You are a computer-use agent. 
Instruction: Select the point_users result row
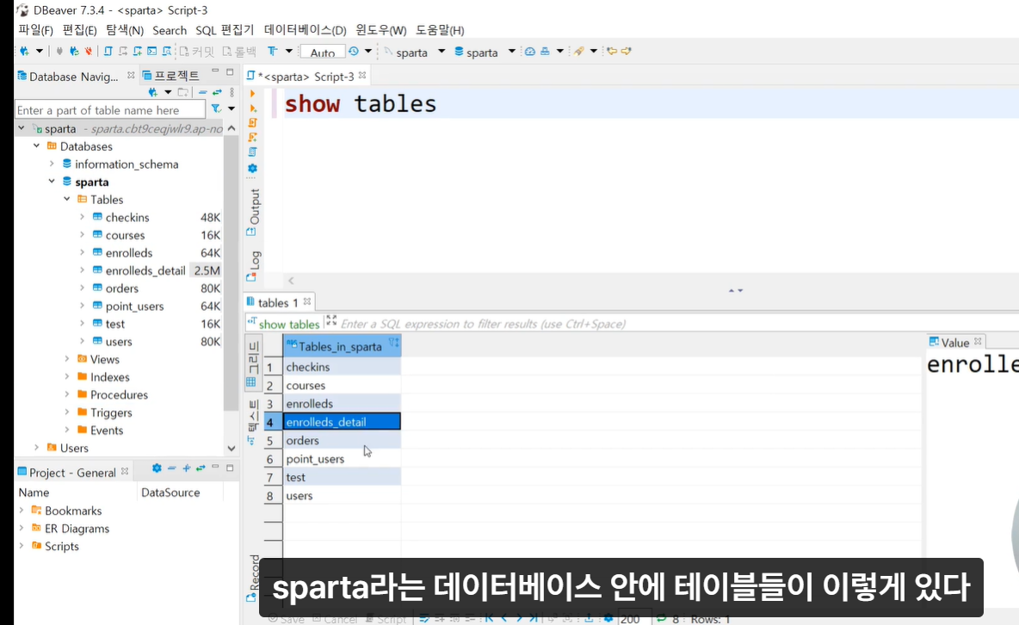[342, 459]
